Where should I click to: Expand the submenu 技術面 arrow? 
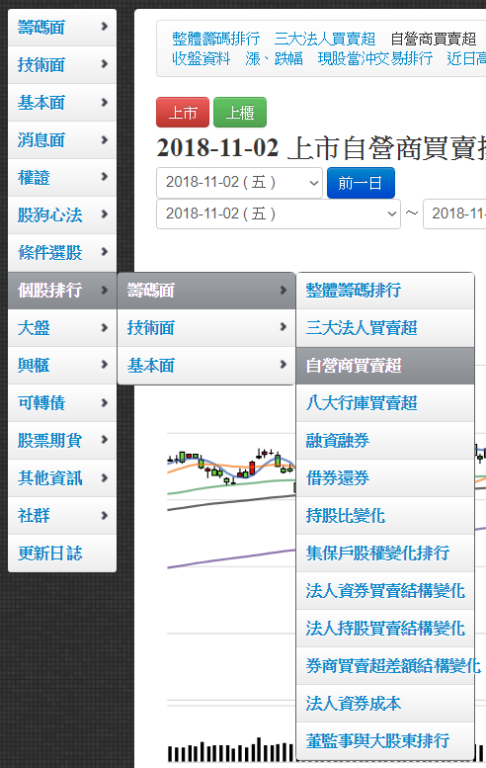(283, 327)
